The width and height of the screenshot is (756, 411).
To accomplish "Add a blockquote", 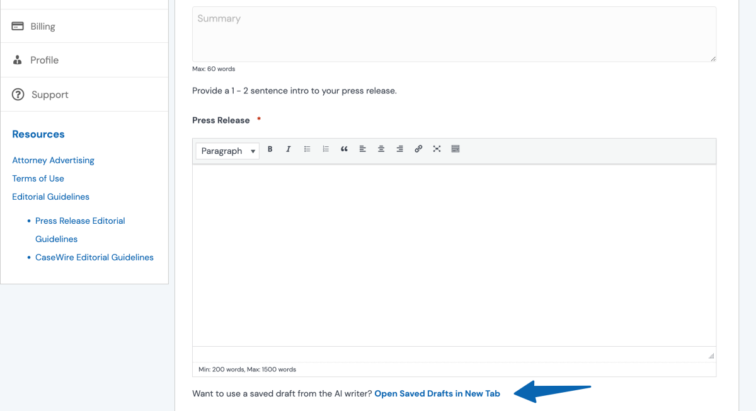I will point(344,149).
